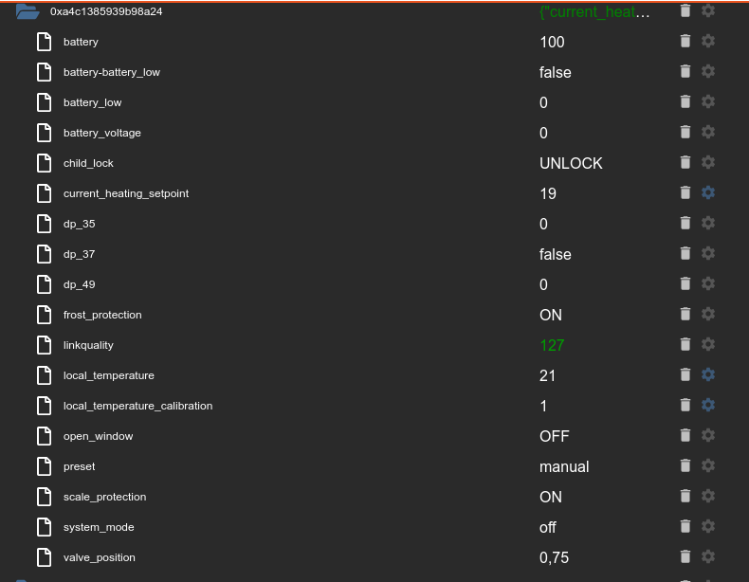
Task: Click the linkquality value 127
Action: 552,345
